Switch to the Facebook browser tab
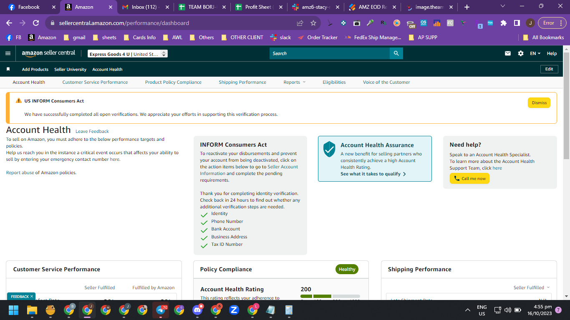 pyautogui.click(x=32, y=7)
